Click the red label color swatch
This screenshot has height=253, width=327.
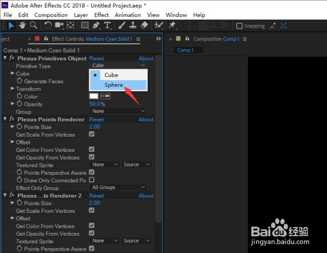click(x=37, y=39)
